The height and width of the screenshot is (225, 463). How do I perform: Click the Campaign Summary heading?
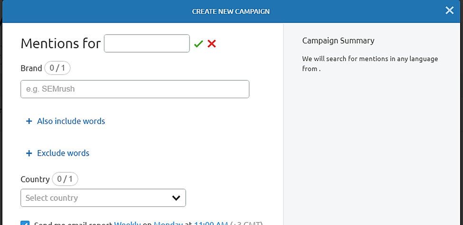(339, 41)
